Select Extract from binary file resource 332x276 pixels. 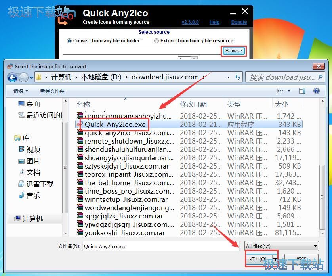194,41
